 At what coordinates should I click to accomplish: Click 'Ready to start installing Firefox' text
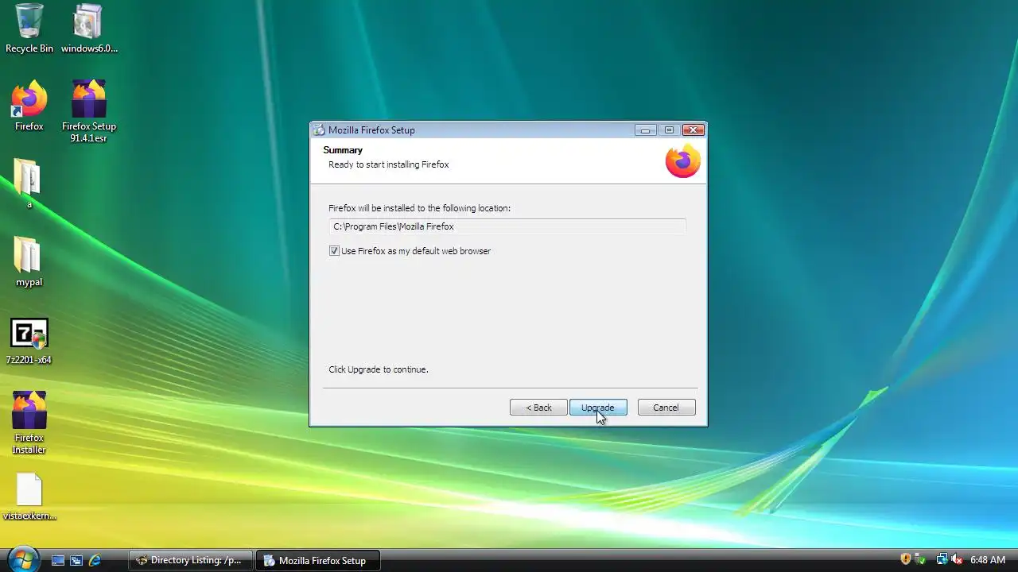389,164
